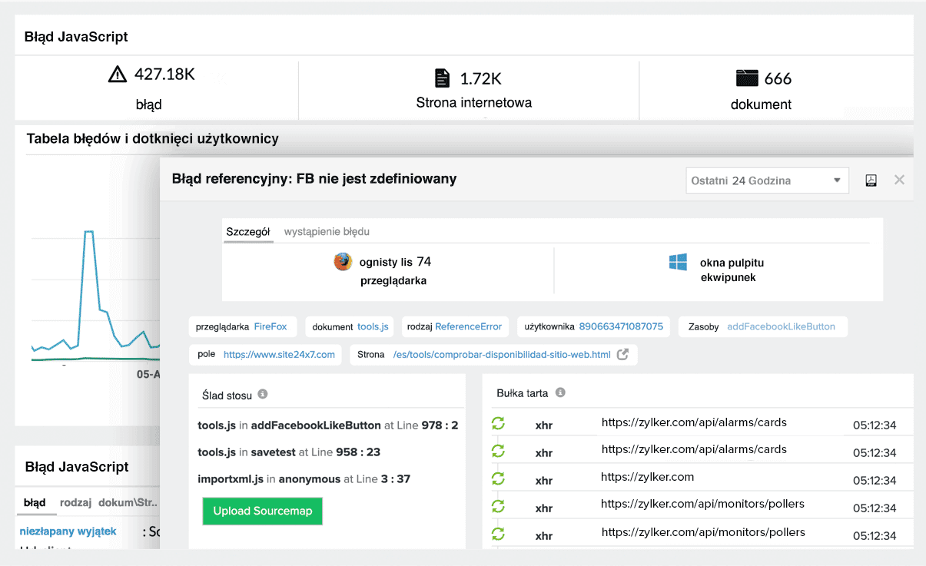Click the PDF export icon
Image resolution: width=926 pixels, height=566 pixels.
871,180
